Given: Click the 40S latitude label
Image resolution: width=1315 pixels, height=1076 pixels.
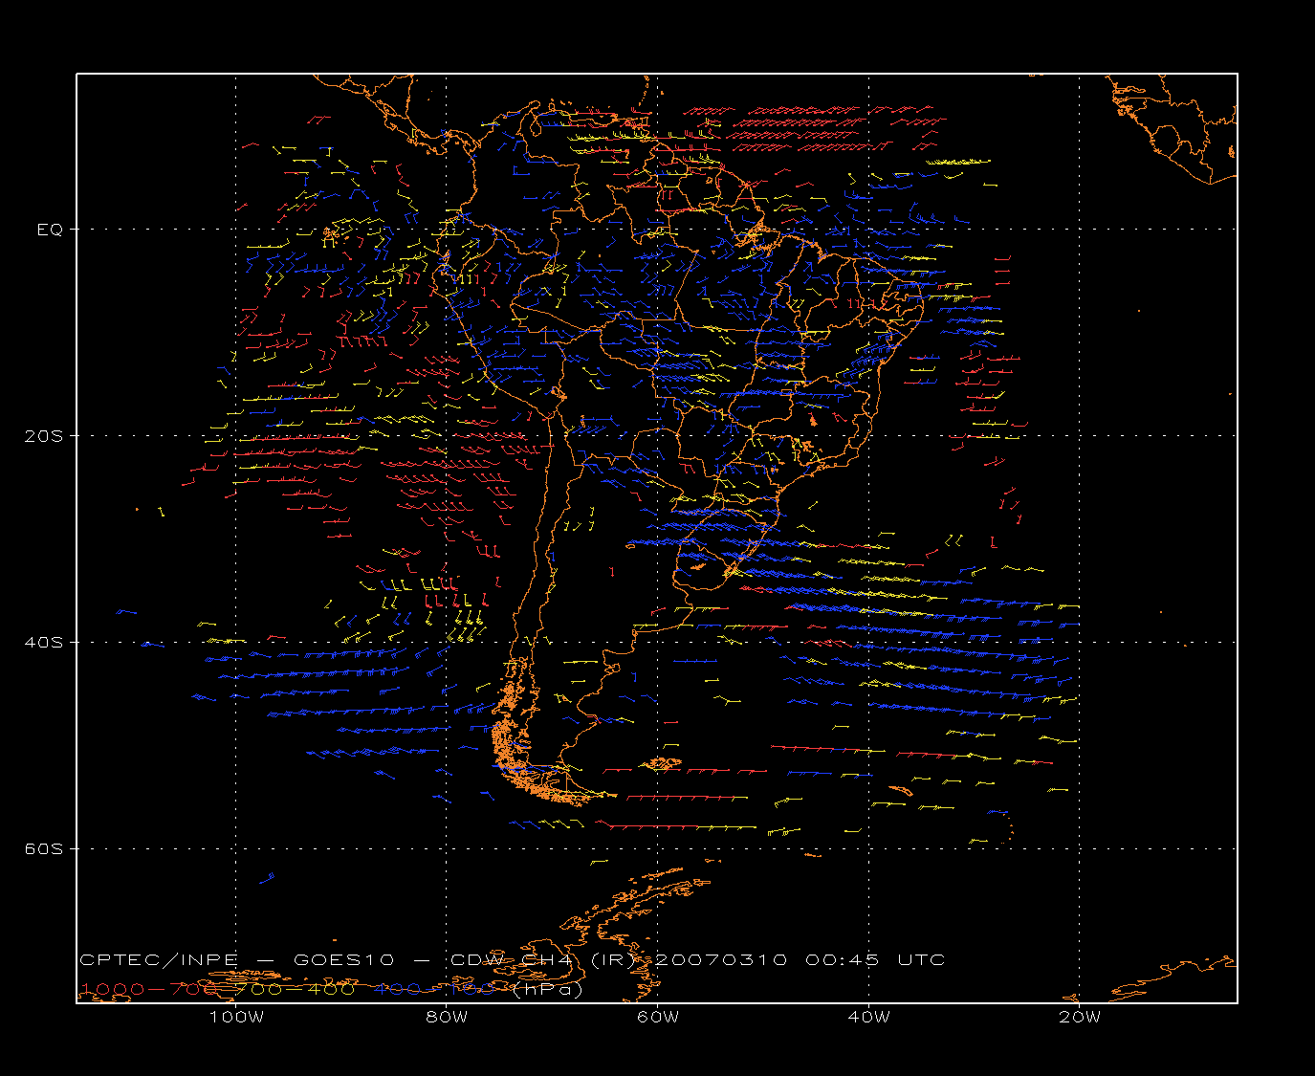Looking at the screenshot, I should pyautogui.click(x=43, y=642).
